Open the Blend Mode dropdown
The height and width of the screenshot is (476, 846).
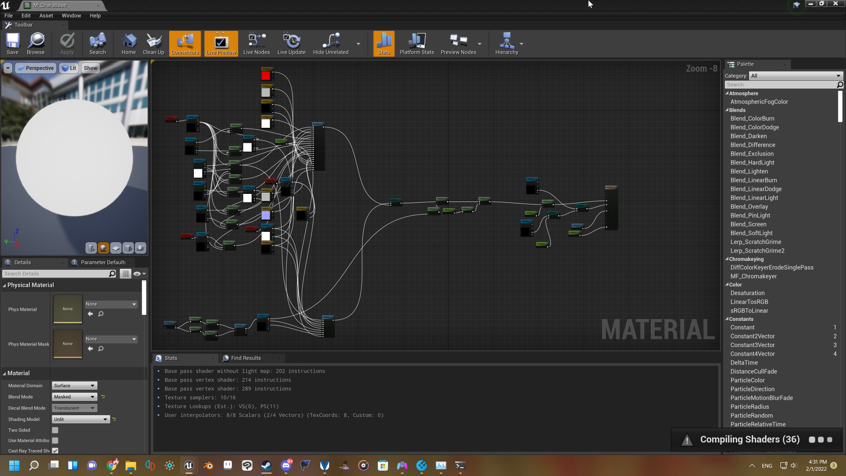pyautogui.click(x=74, y=397)
